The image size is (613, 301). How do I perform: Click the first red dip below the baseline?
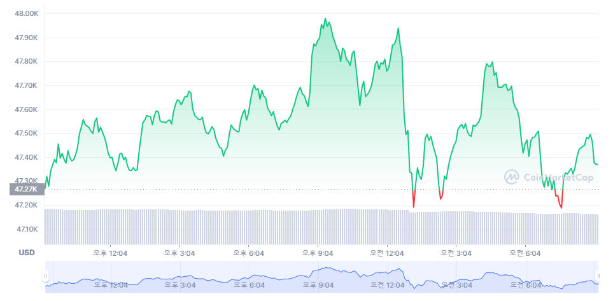click(414, 206)
